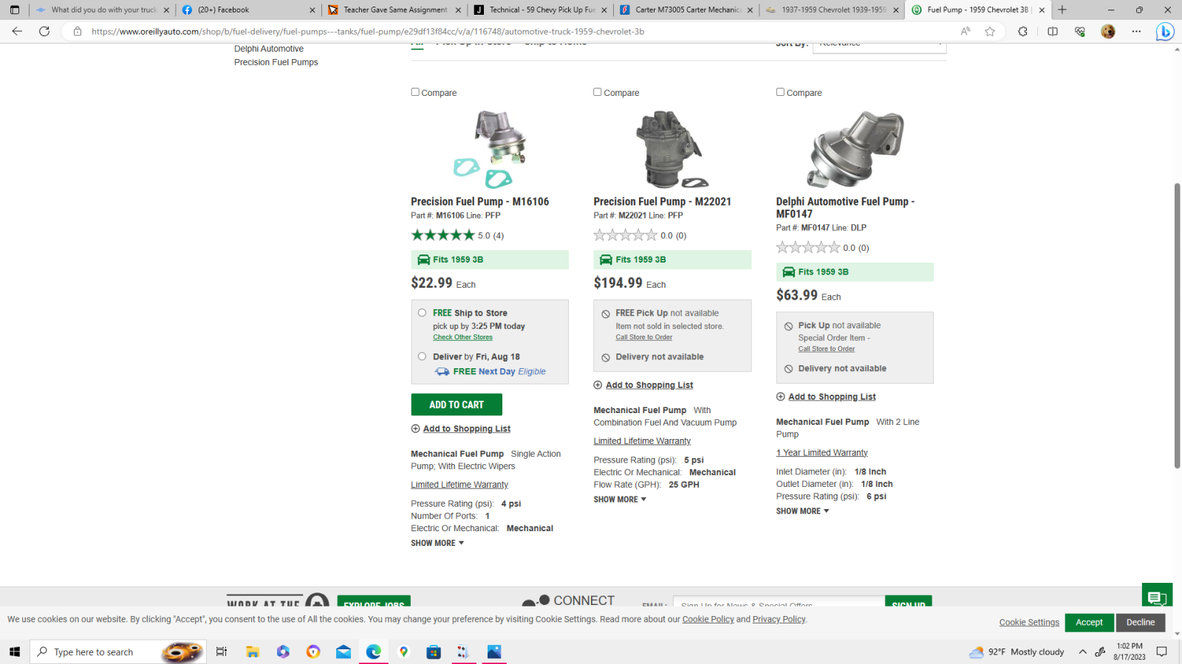Favorite this page with star icon
Viewport: 1182px width, 664px height.
click(x=990, y=31)
